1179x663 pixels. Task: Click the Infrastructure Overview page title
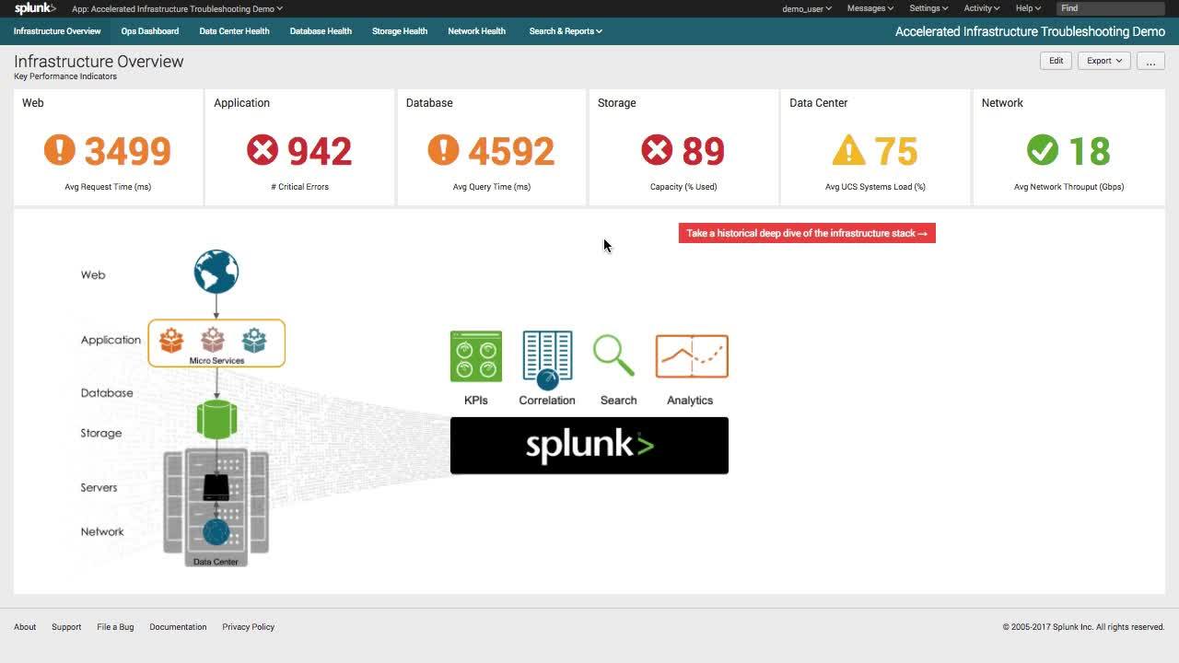pyautogui.click(x=99, y=62)
